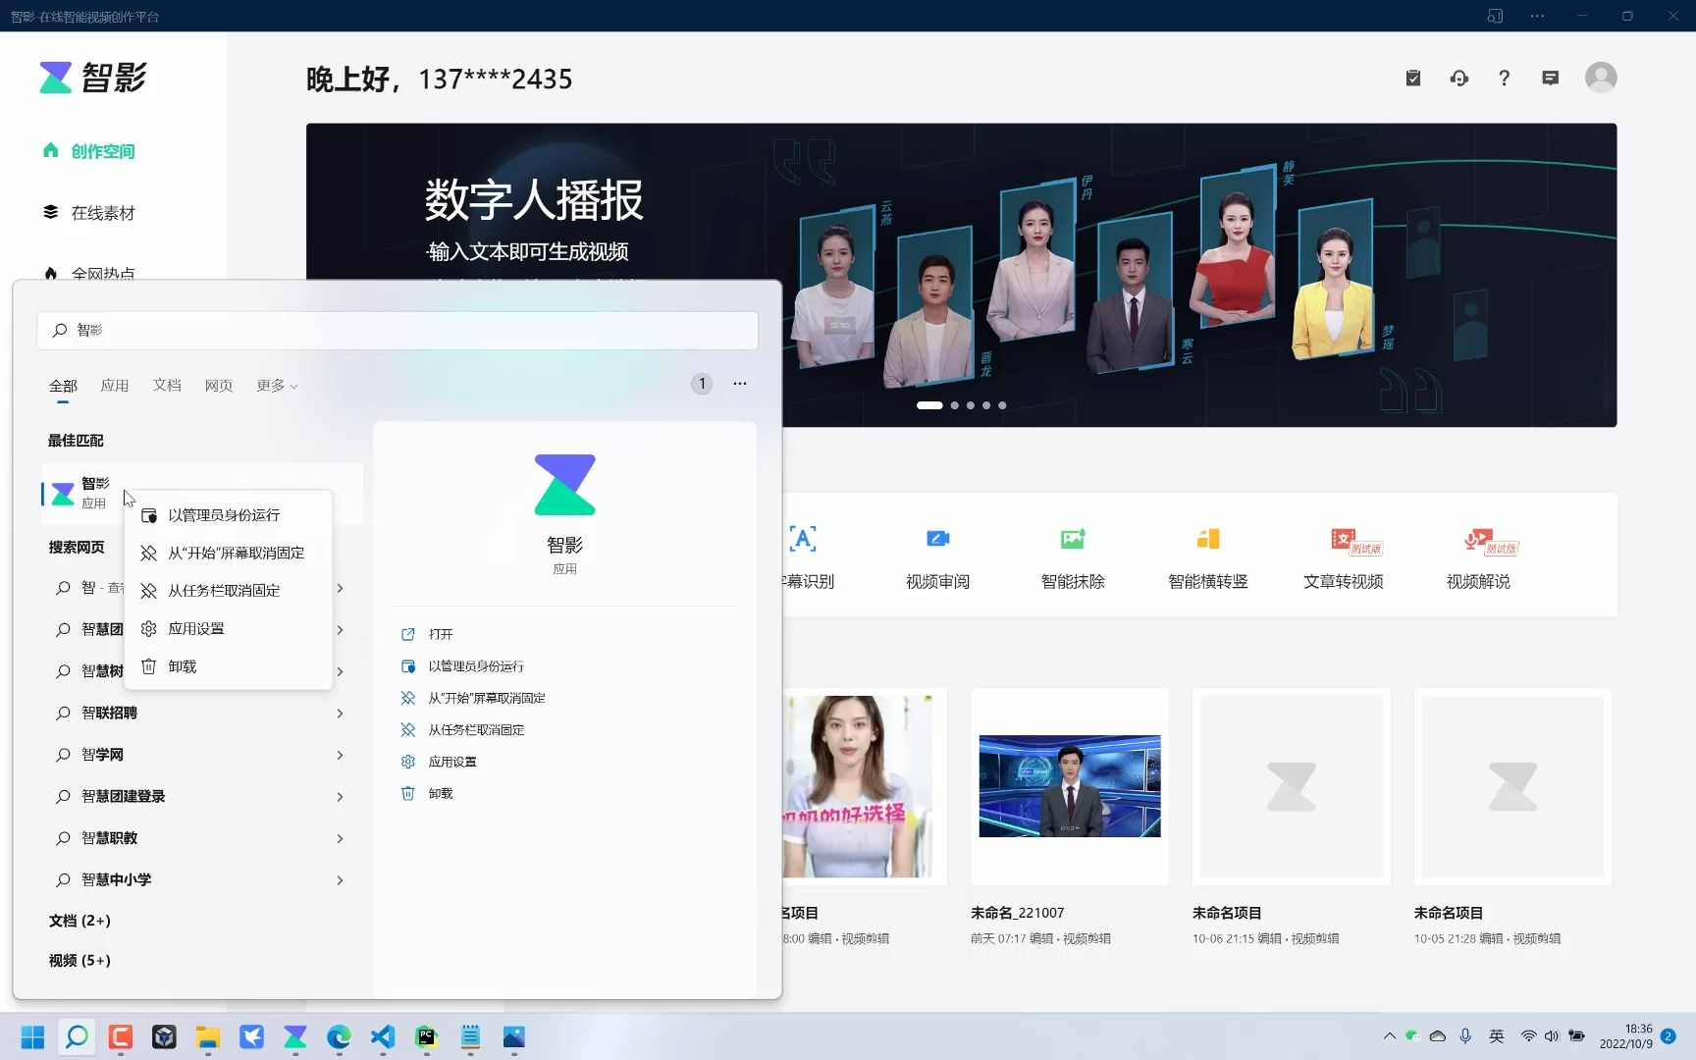Open project thumbnail 未命名_221007

click(x=1070, y=786)
